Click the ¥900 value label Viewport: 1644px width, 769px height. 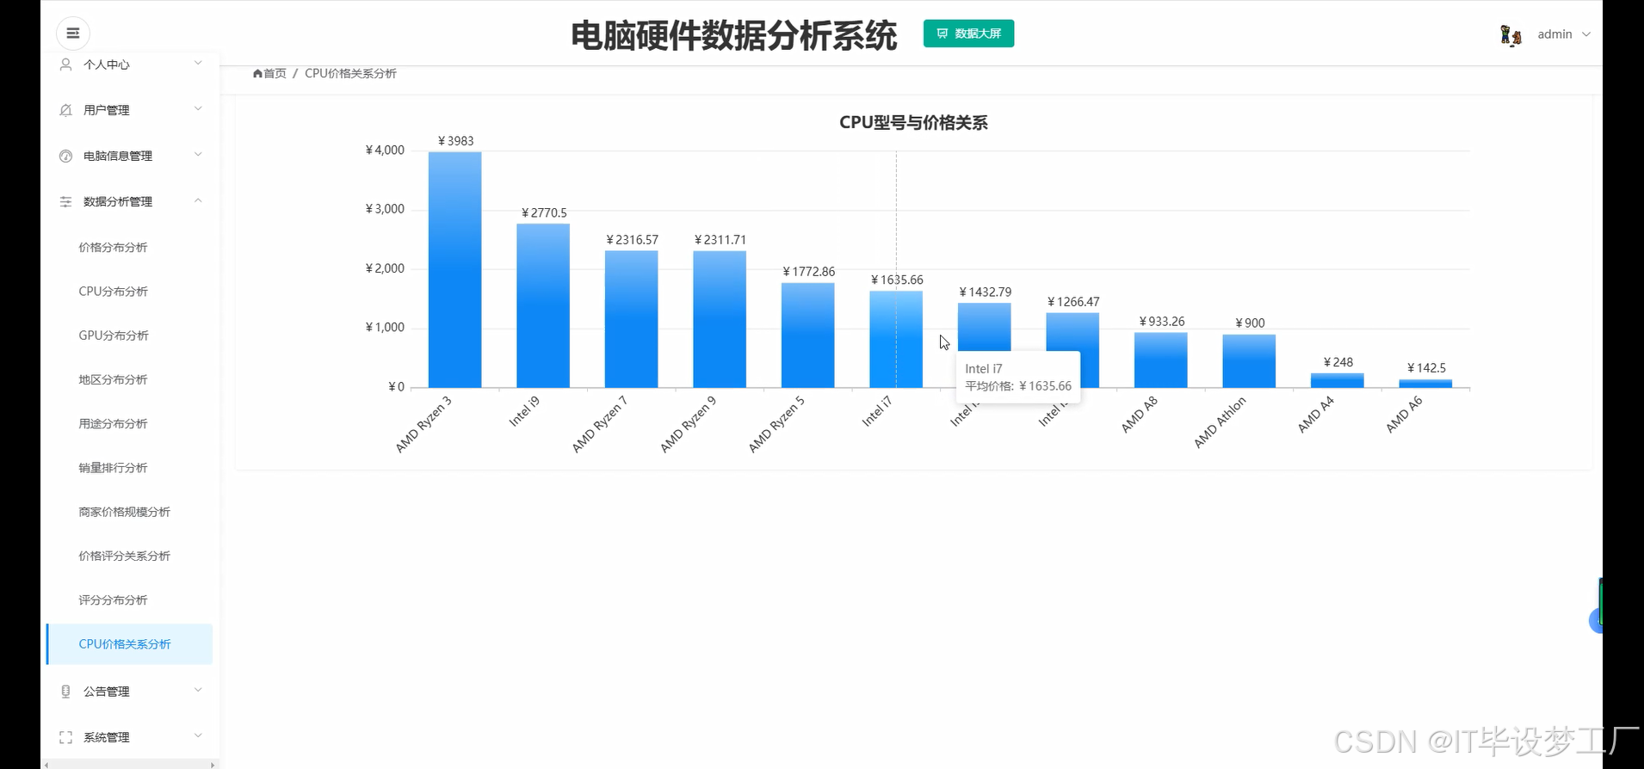click(x=1250, y=323)
